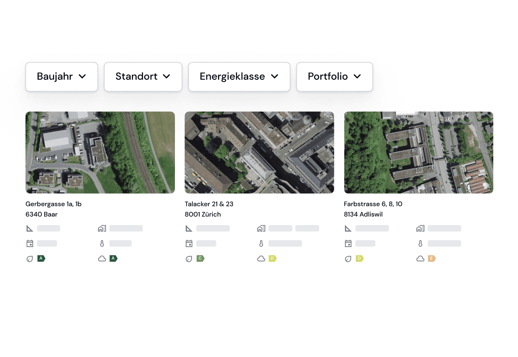
Task: Open the Farbstrasse Adliswil aerial photo
Action: 418,153
